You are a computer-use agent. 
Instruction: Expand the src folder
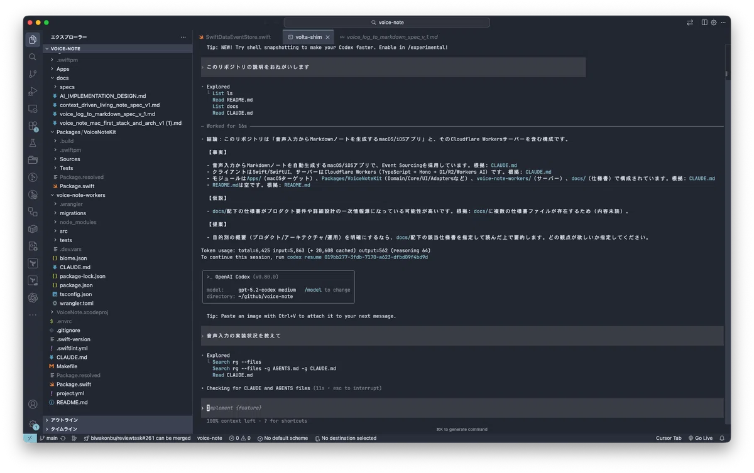118,231
